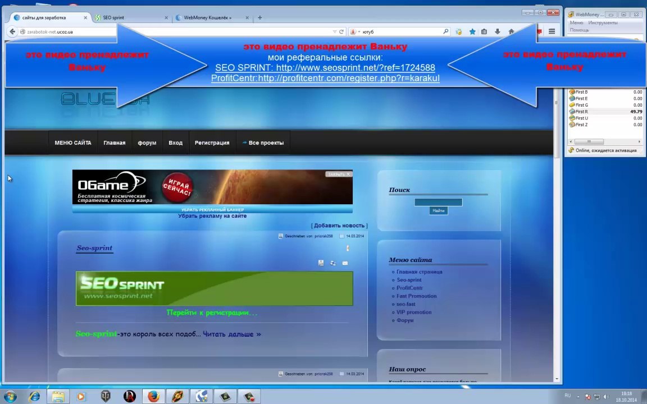This screenshot has height=404, width=647.
Task: Open Firefox downloads arrow icon
Action: 497,32
